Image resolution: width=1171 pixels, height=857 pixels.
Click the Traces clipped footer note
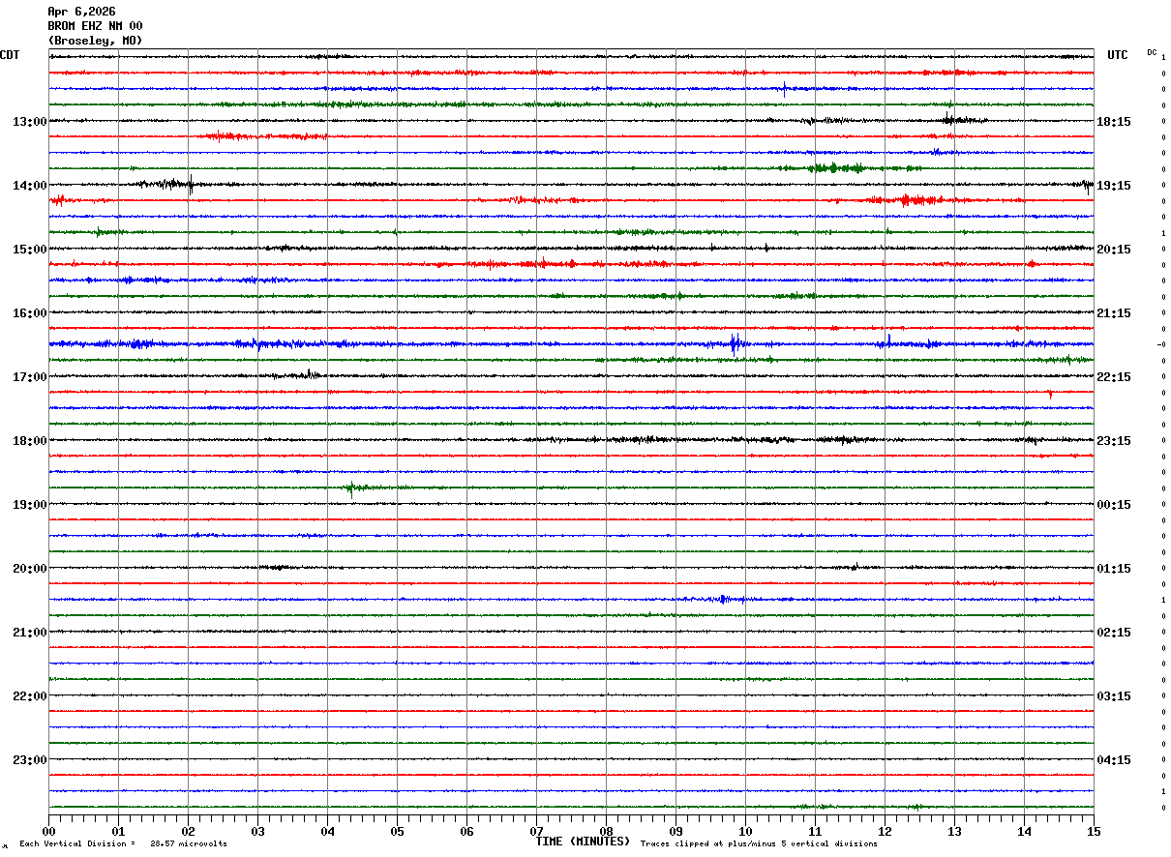[759, 843]
